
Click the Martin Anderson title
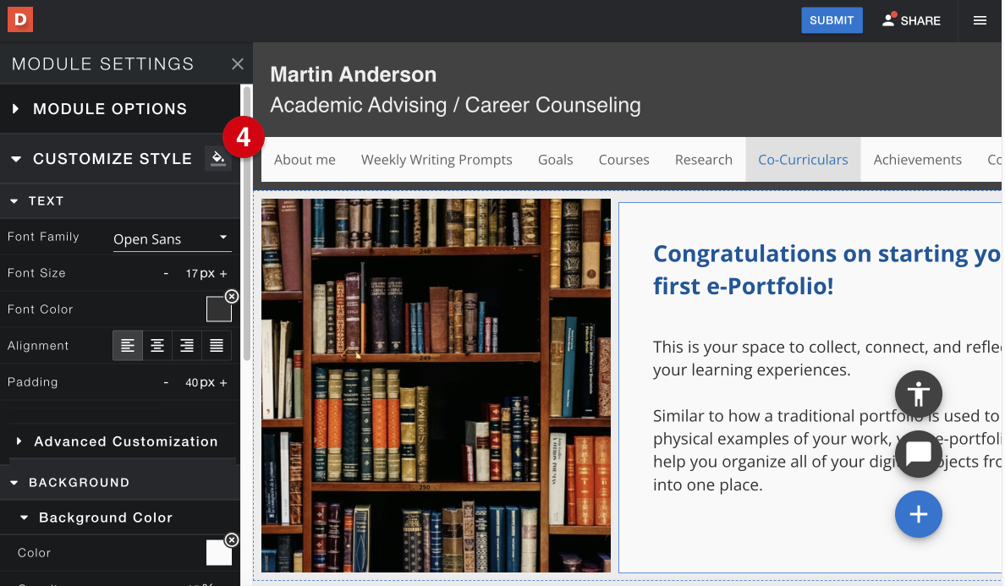point(353,74)
